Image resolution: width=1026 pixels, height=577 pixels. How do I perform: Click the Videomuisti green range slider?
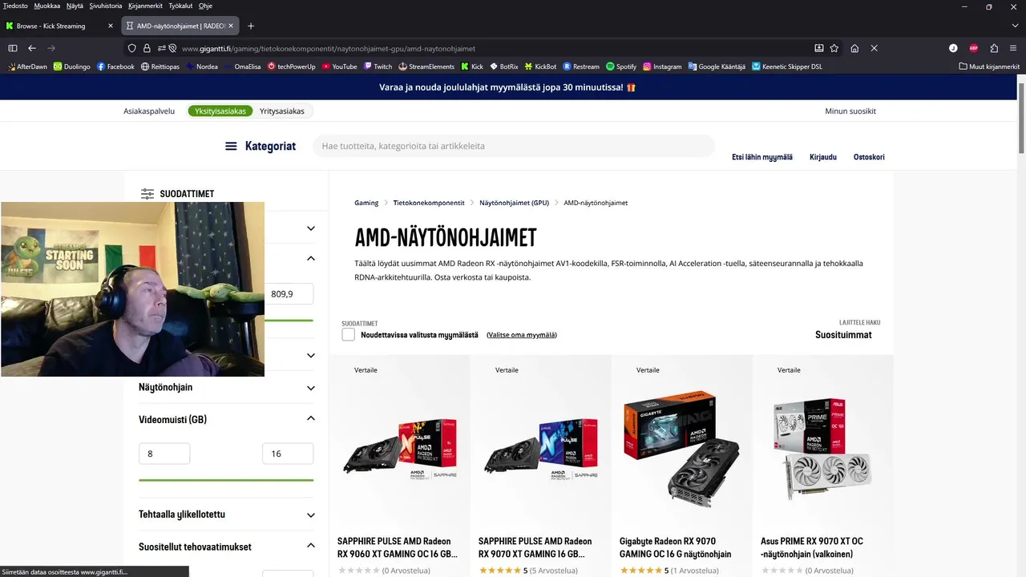point(226,480)
